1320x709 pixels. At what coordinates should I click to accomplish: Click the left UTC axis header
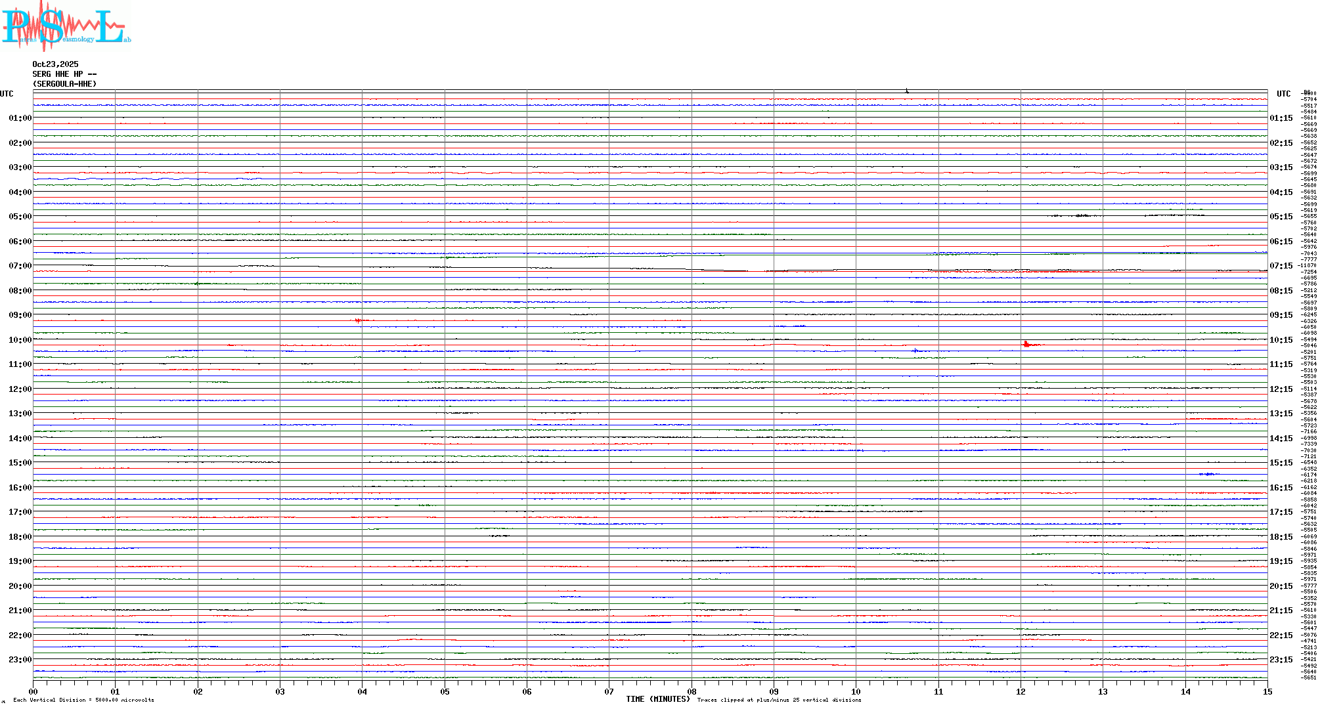click(7, 94)
